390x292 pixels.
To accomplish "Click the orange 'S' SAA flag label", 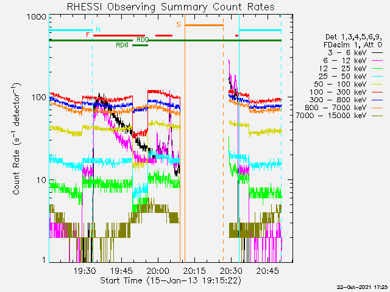I will coord(179,24).
